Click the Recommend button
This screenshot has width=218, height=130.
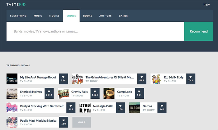[199, 31]
